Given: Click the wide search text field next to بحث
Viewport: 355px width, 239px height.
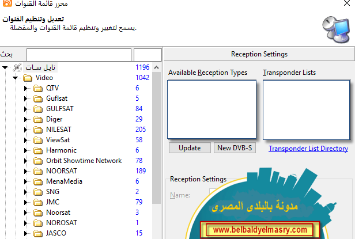Looking at the screenshot, I should click(x=79, y=55).
